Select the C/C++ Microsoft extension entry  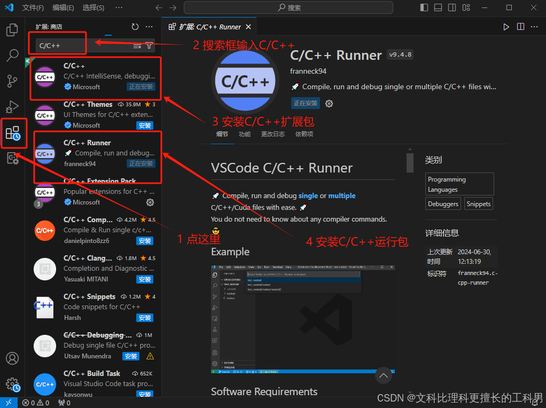pos(93,76)
